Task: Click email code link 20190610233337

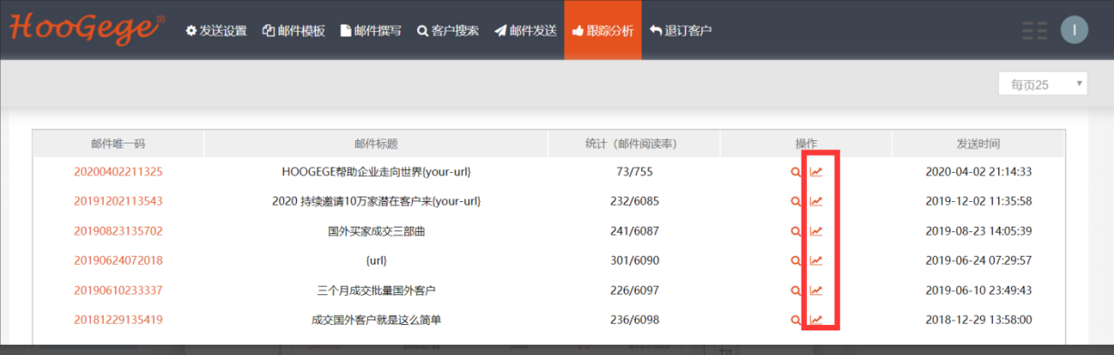Action: (x=118, y=291)
